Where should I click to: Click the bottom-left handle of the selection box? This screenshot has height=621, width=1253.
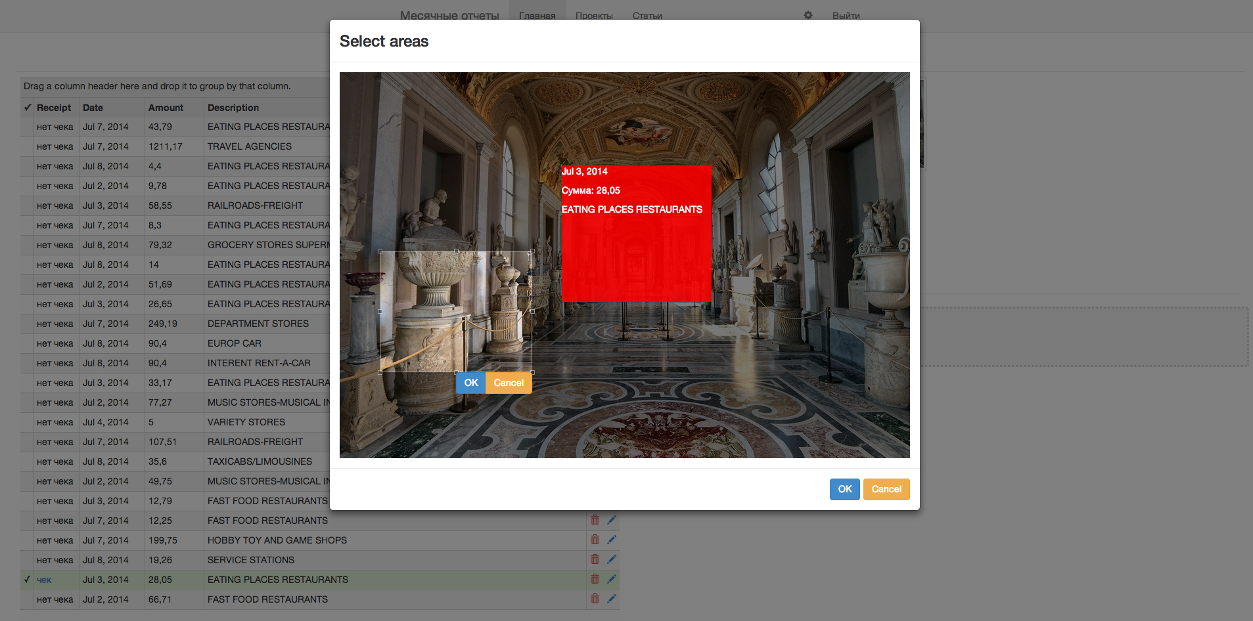380,372
